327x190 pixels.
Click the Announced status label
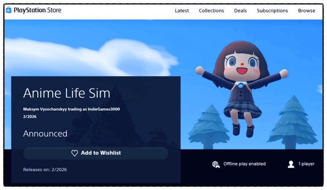[45, 134]
